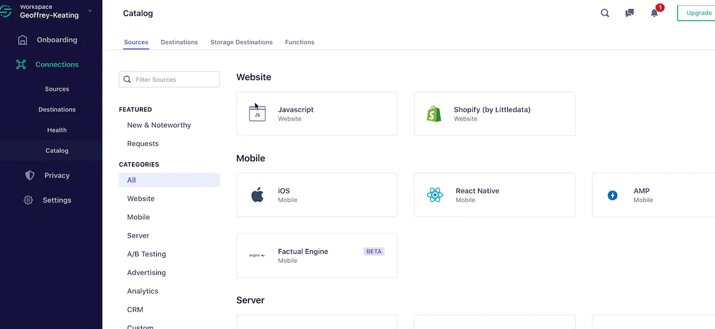Open the workspace switcher dropdown arrow
Viewport: 715px width, 329px height.
[x=90, y=11]
